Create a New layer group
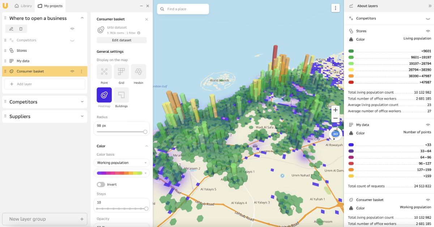The height and width of the screenshot is (227, 434). click(45, 219)
